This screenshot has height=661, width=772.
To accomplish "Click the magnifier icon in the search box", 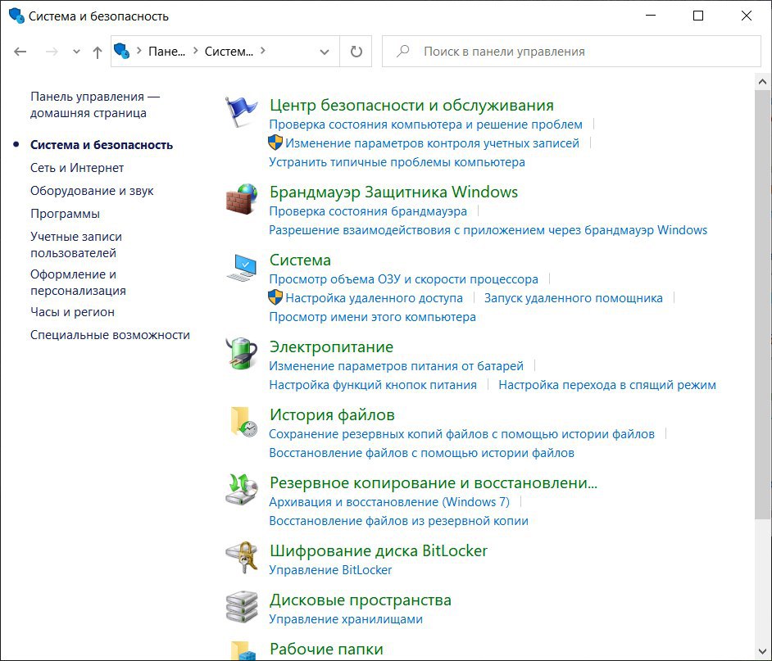I will tap(402, 51).
